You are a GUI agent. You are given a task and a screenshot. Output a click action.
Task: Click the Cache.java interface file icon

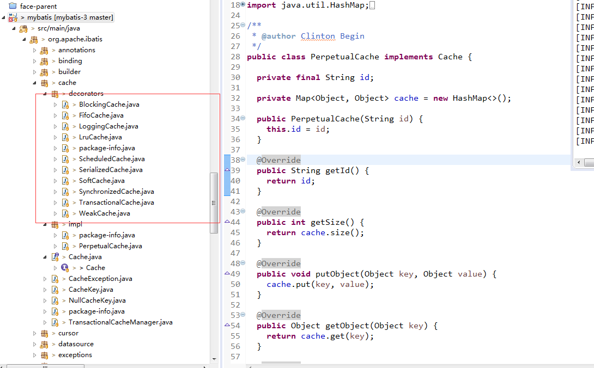55,257
